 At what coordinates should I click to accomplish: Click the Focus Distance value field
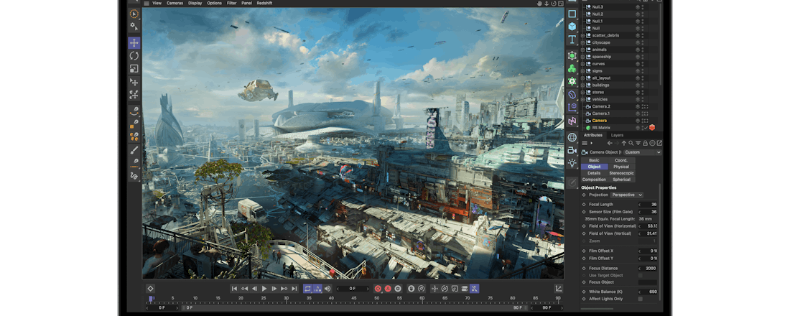click(648, 268)
